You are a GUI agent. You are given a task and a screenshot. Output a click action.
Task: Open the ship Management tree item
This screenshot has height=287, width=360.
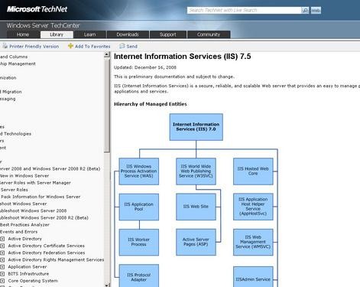click(18, 64)
